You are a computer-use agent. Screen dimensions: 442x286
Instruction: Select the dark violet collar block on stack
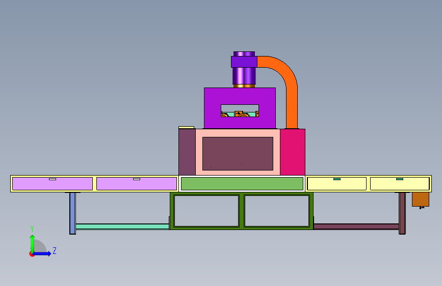(244, 62)
